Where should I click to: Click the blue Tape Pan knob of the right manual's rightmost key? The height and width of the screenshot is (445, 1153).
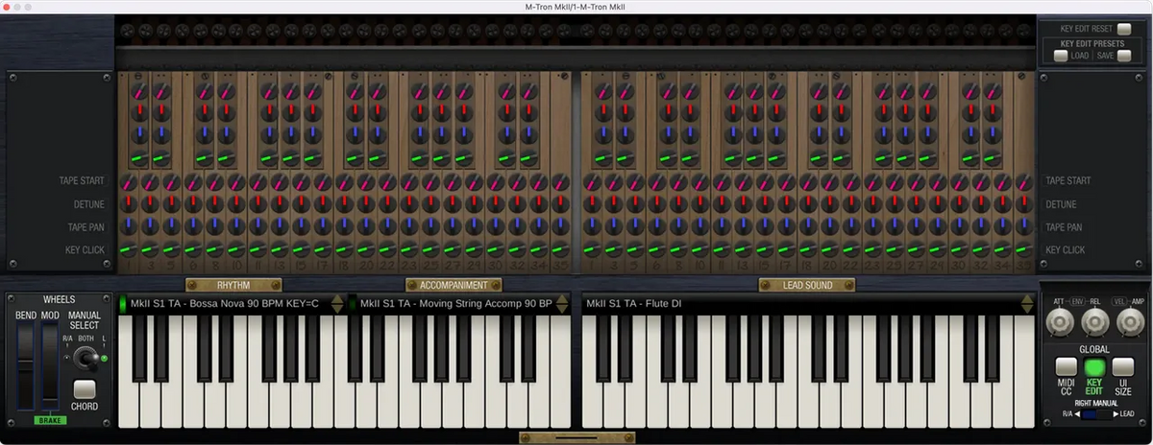1024,227
